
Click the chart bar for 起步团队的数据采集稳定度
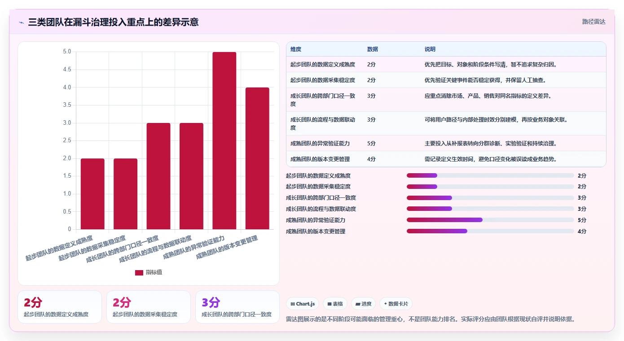click(x=125, y=194)
